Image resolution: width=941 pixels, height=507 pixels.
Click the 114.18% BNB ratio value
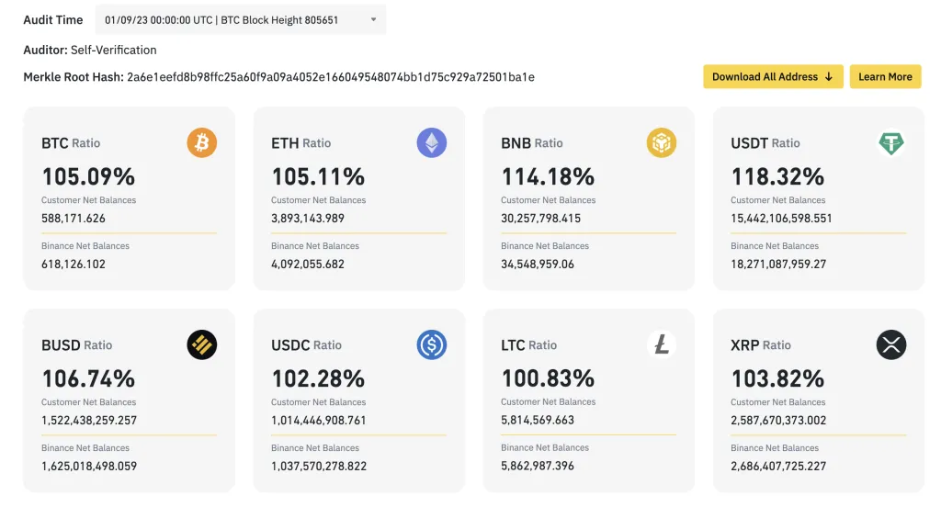pos(548,176)
